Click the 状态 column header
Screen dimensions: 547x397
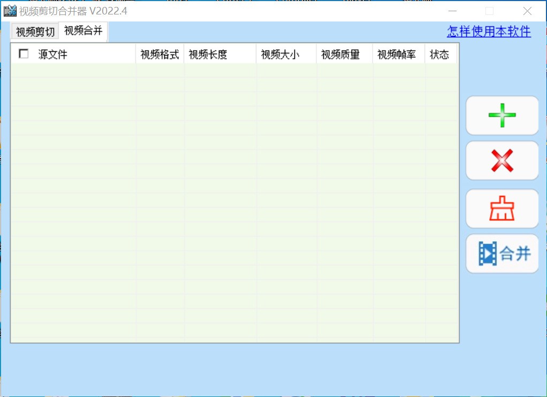point(439,55)
